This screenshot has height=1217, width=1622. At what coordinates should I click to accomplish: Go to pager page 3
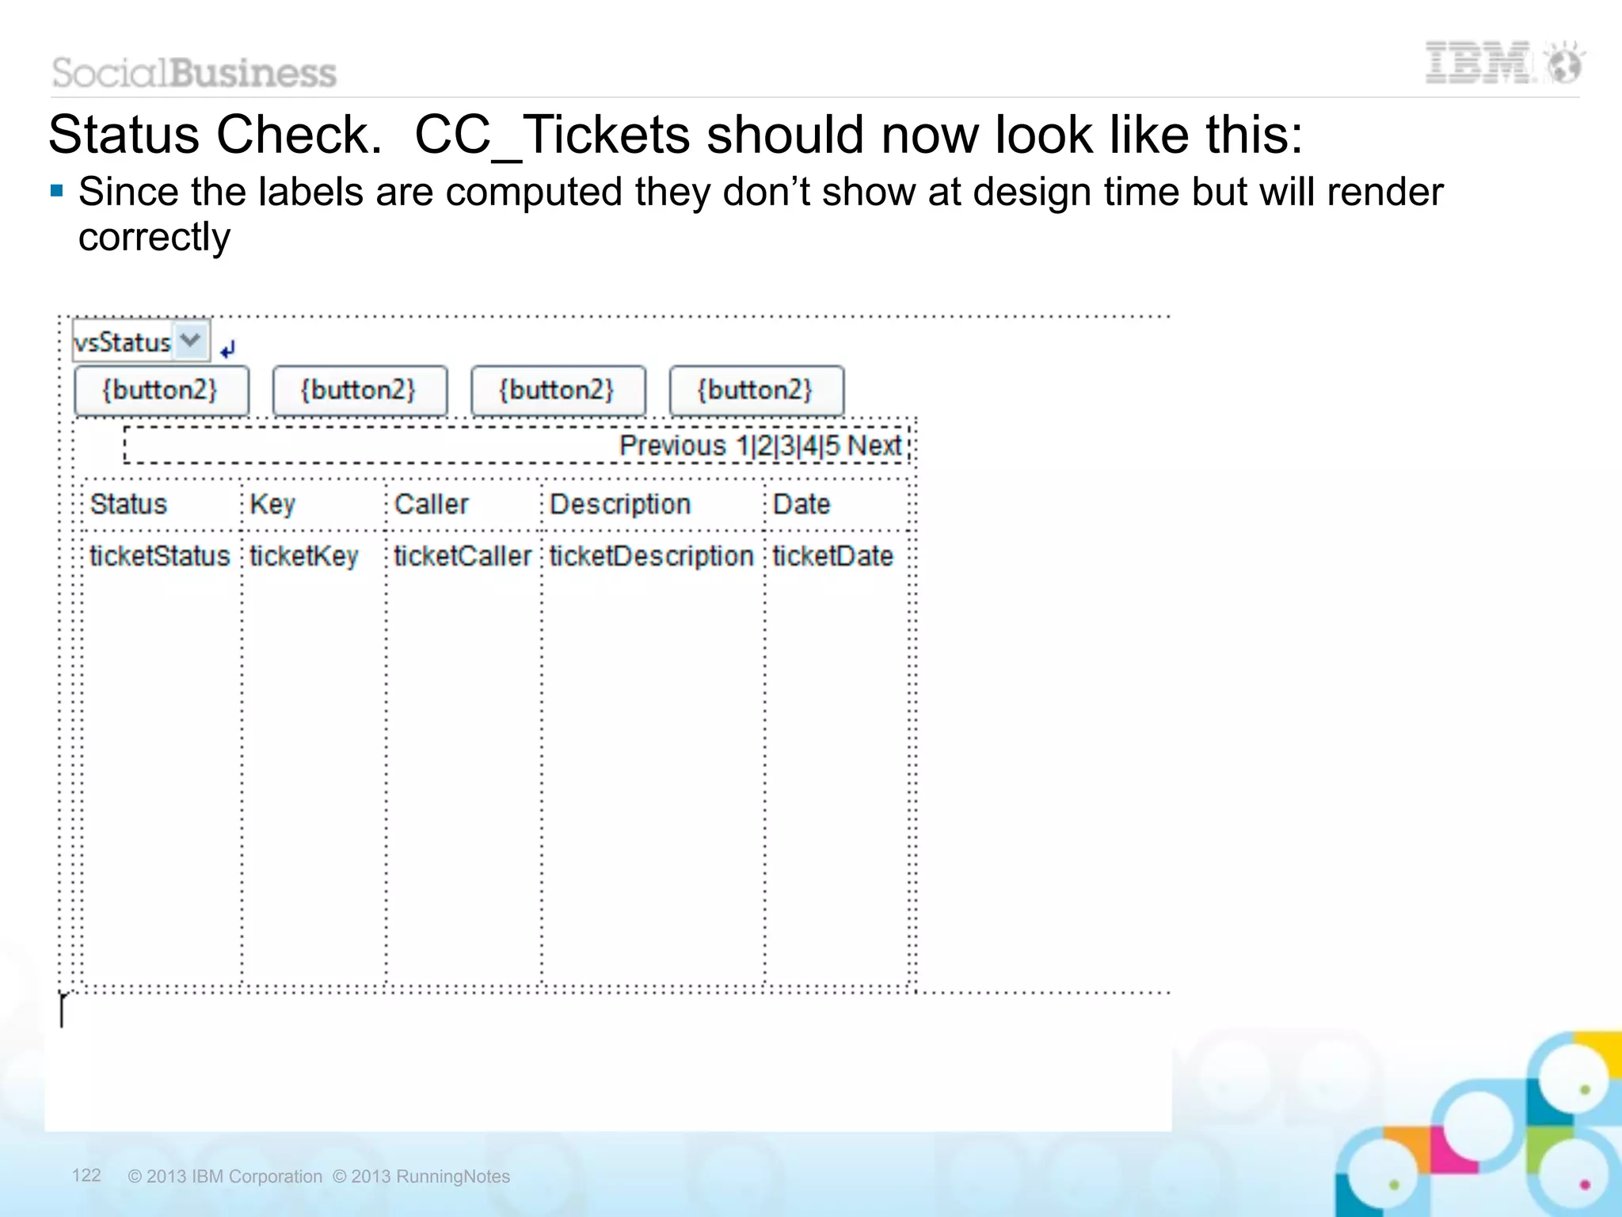pyautogui.click(x=786, y=445)
